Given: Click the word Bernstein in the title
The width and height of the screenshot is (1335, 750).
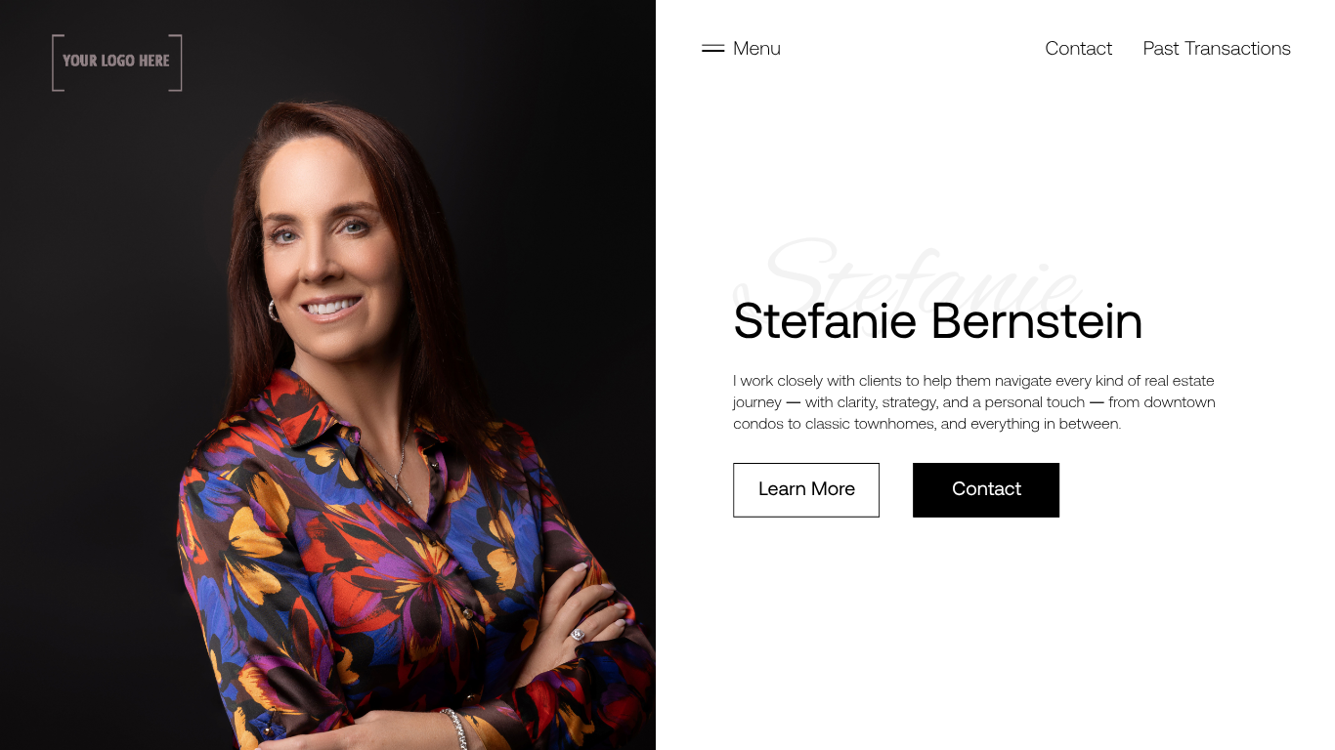Looking at the screenshot, I should click(x=1036, y=320).
